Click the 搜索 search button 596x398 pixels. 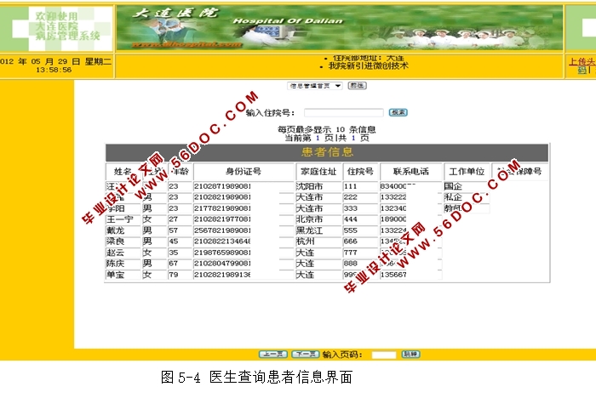click(x=398, y=112)
